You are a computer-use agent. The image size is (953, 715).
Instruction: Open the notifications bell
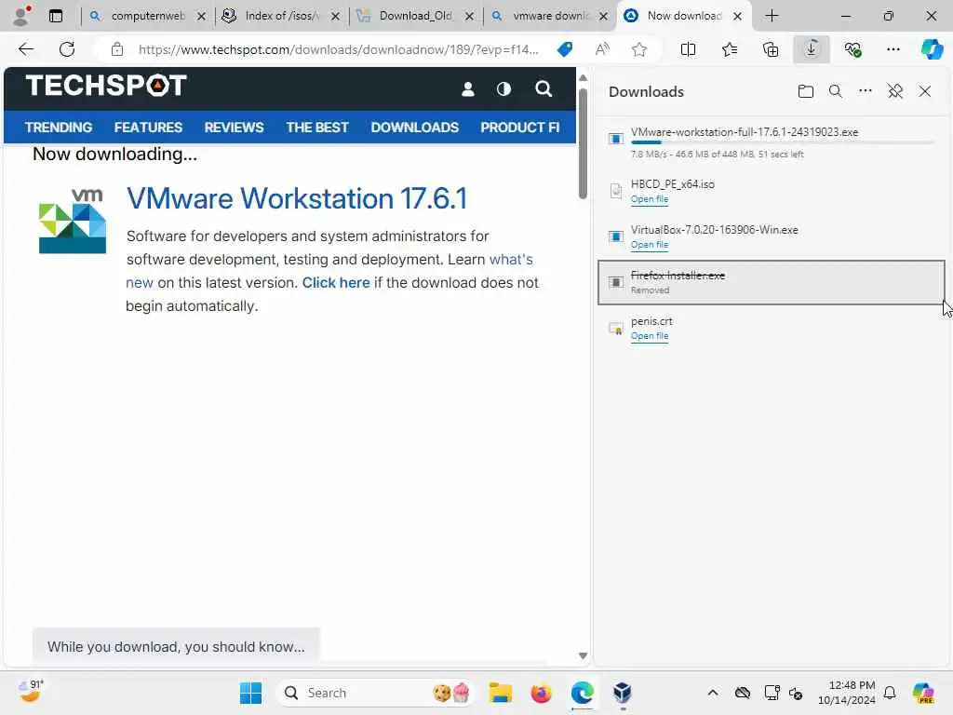[890, 693]
